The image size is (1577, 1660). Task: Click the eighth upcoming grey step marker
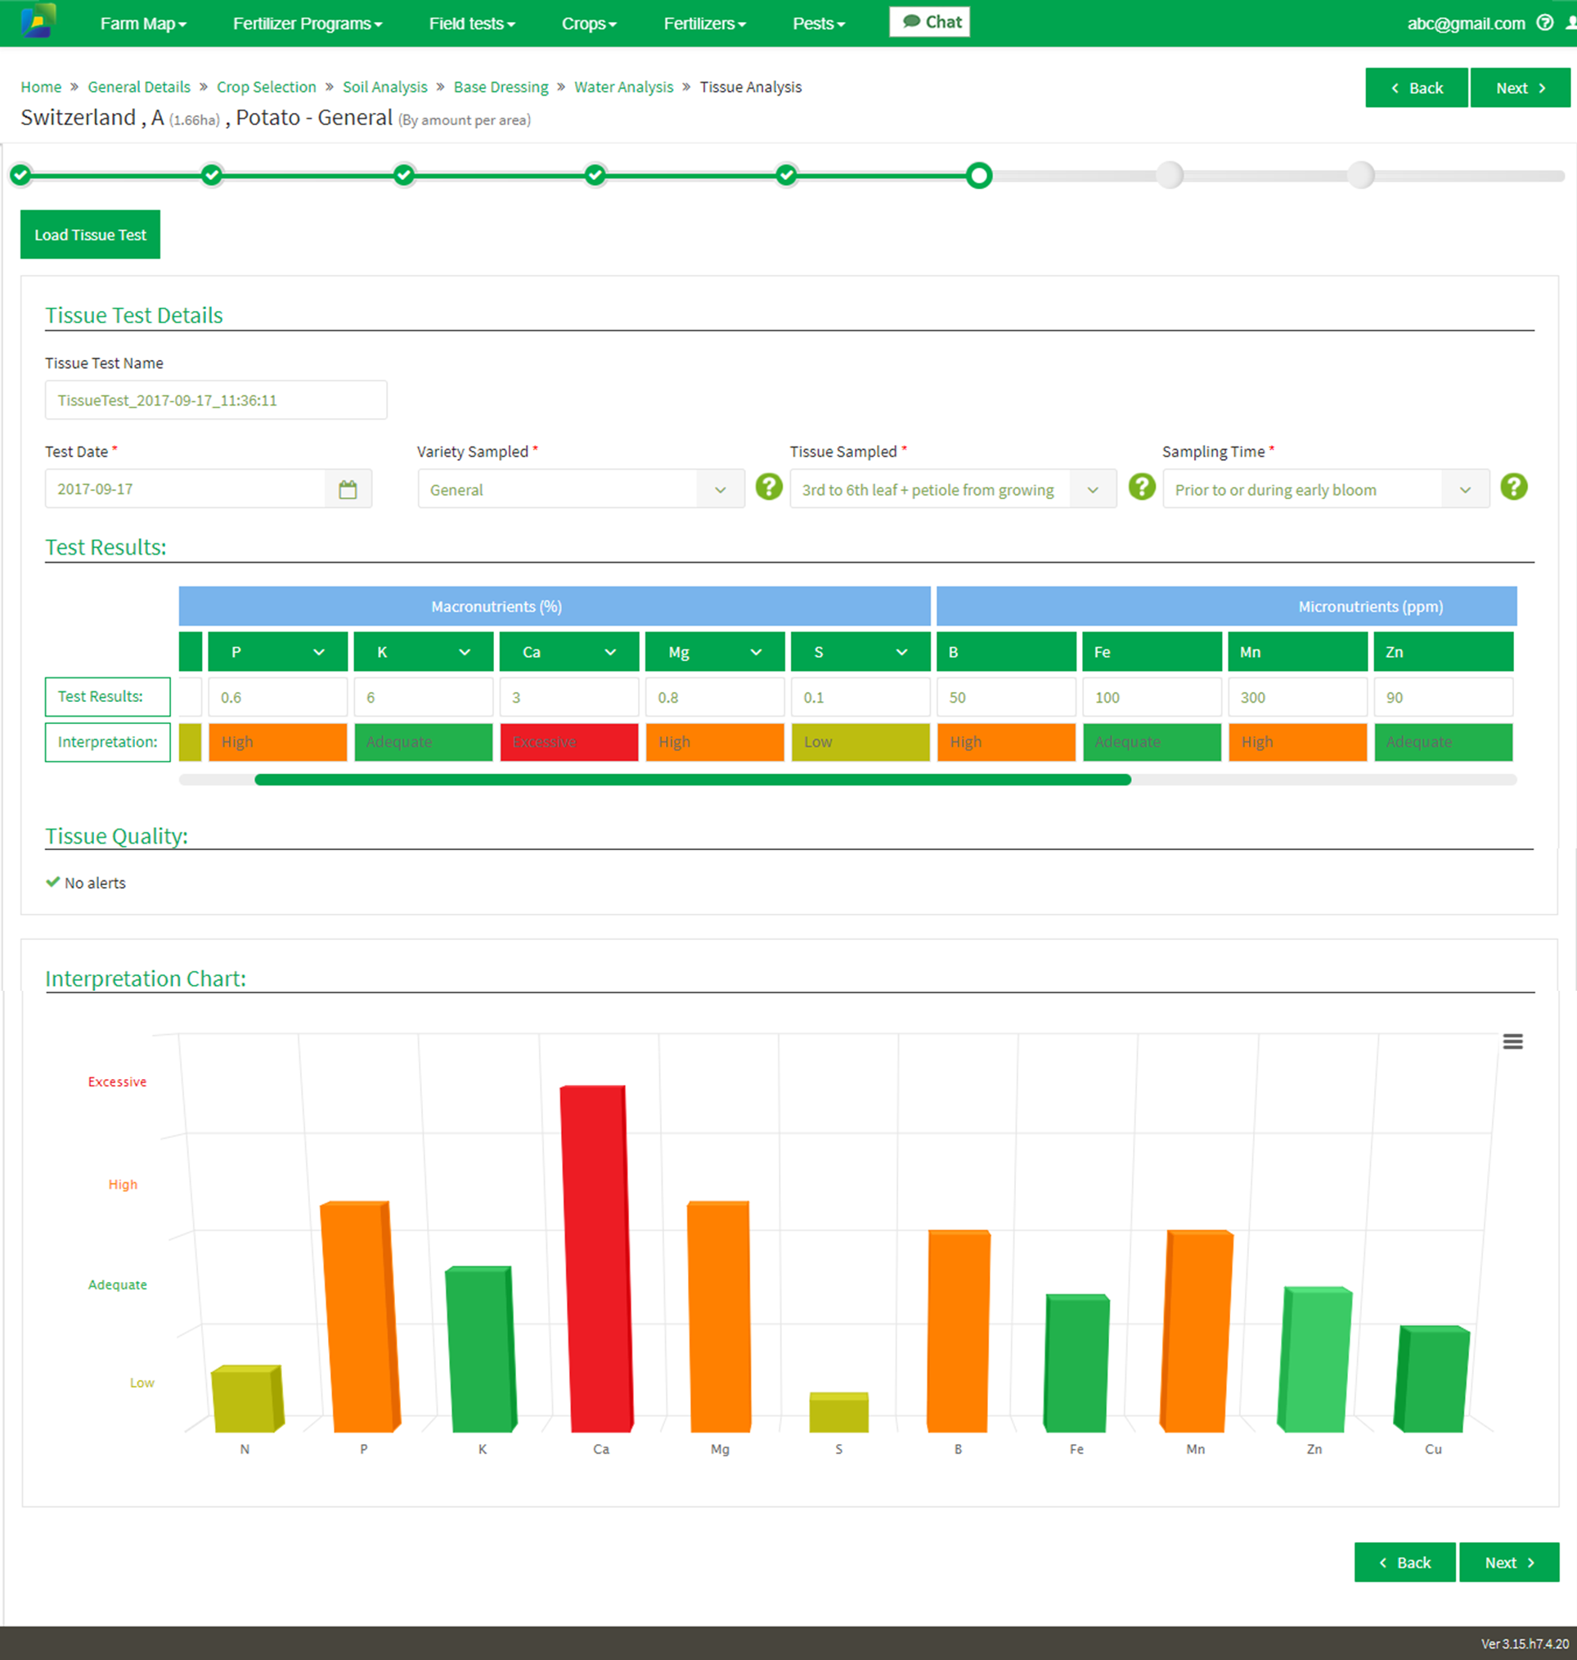(x=1360, y=175)
